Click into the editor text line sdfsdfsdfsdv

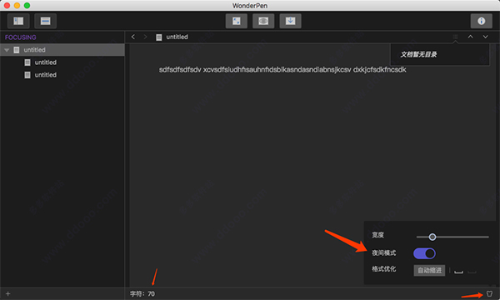[x=282, y=70]
